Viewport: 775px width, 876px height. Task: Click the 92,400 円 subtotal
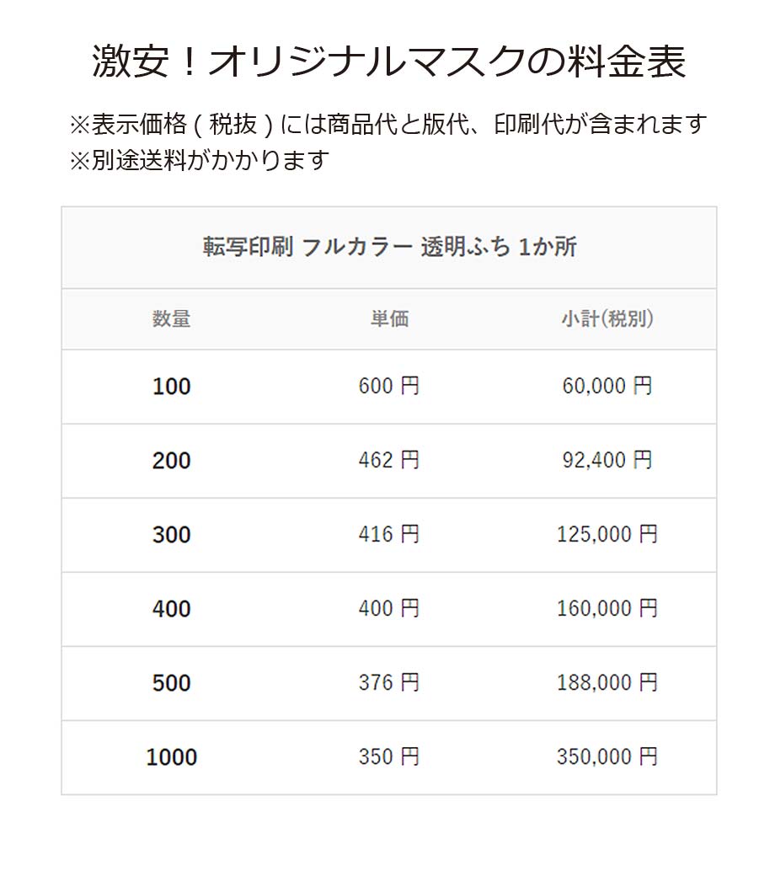coord(607,461)
